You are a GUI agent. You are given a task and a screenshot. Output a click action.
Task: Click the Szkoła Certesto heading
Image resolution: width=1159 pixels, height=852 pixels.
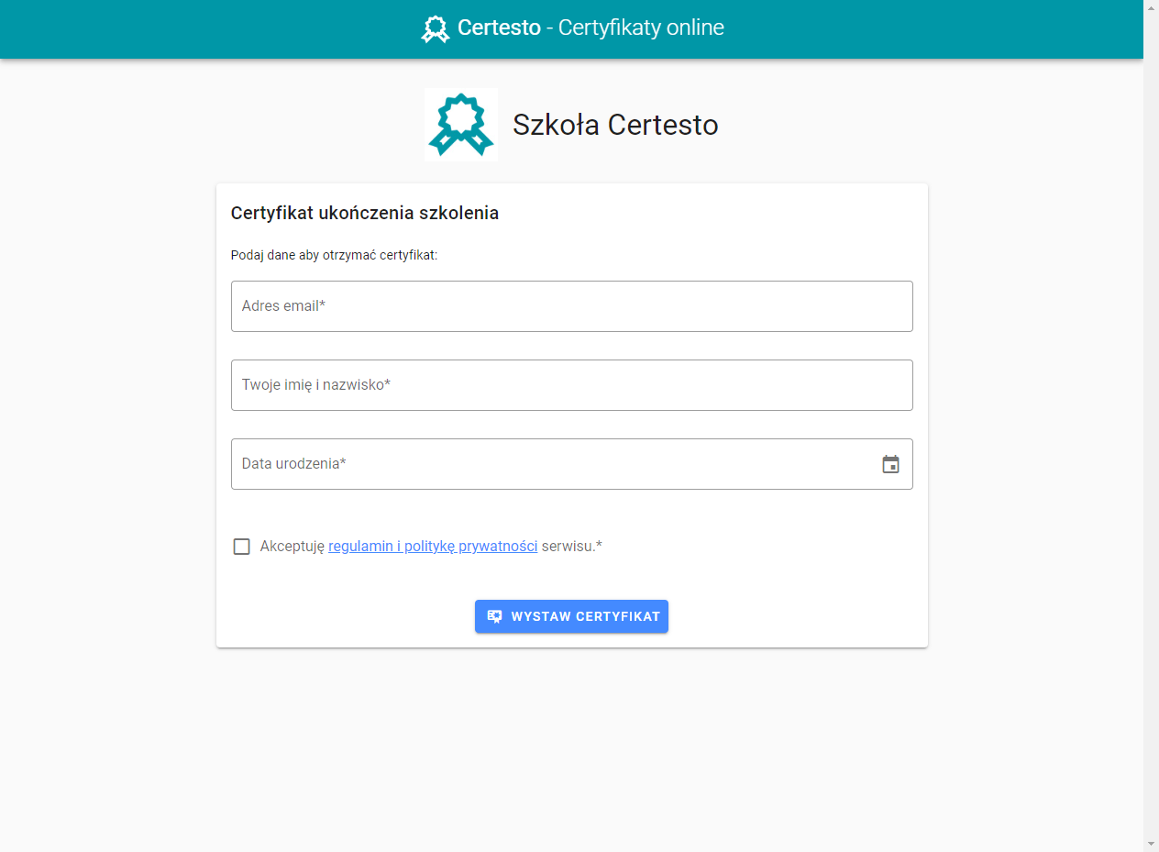[x=615, y=125]
